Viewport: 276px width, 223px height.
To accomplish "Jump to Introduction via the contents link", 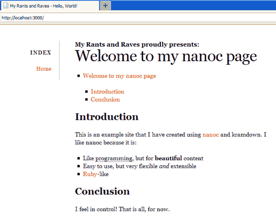I will tap(107, 92).
